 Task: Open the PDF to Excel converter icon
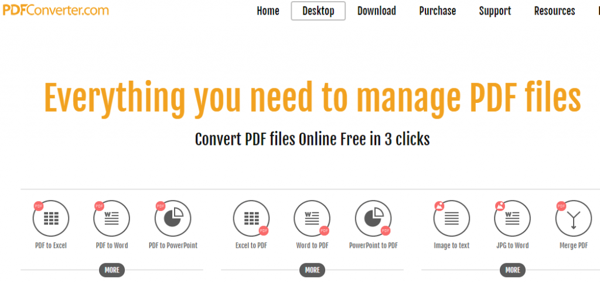tap(51, 219)
